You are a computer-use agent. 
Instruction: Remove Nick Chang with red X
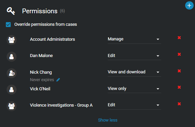pyautogui.click(x=179, y=71)
